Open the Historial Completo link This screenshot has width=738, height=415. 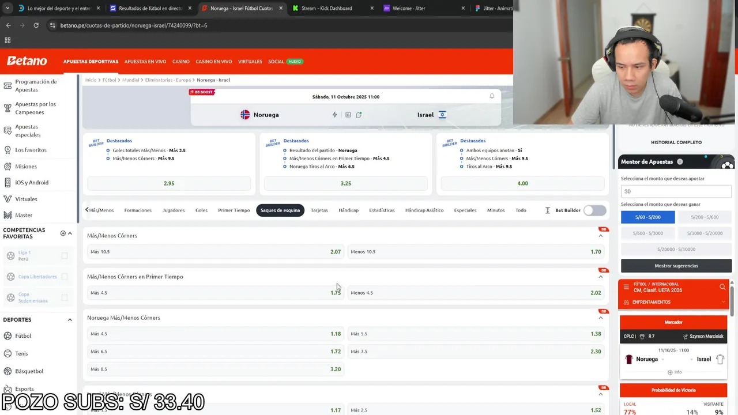[x=676, y=142]
